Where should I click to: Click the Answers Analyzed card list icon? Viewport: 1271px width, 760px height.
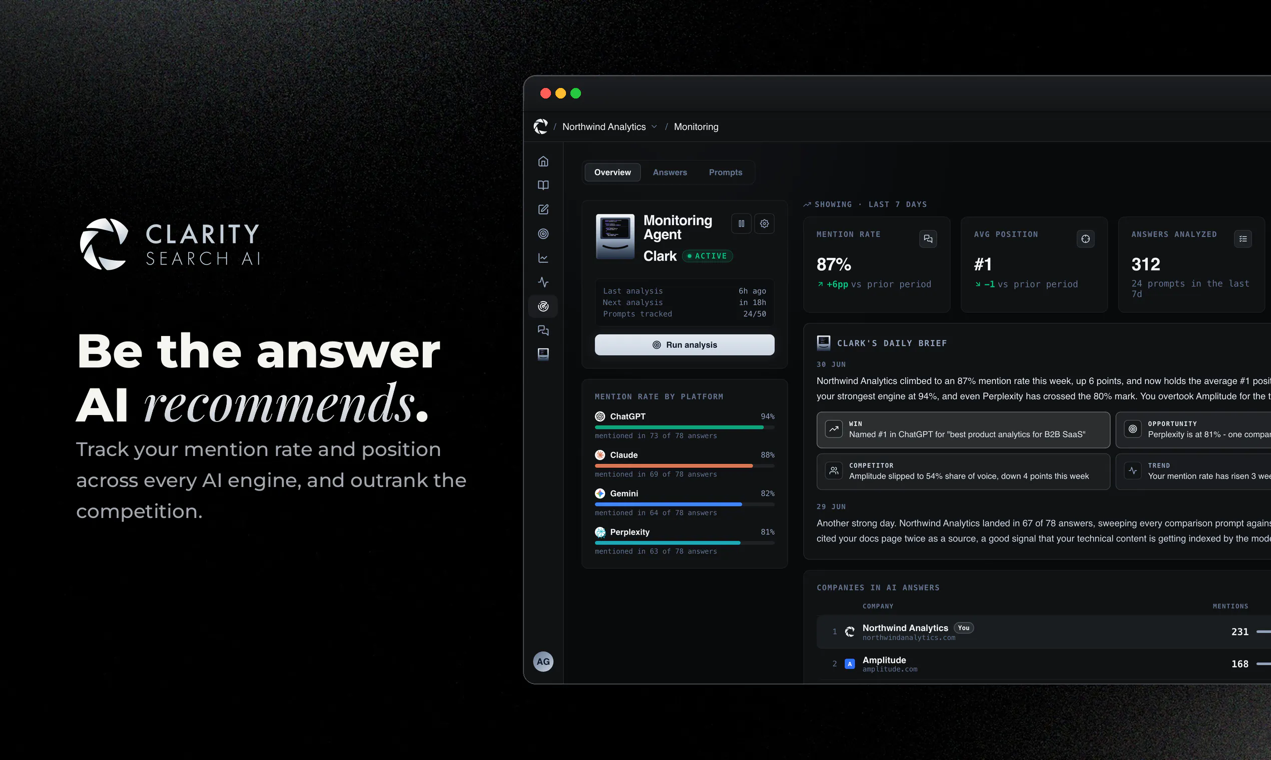click(x=1243, y=238)
